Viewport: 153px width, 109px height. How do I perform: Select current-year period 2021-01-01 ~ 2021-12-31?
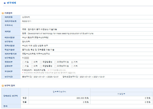pyautogui.click(x=92, y=77)
